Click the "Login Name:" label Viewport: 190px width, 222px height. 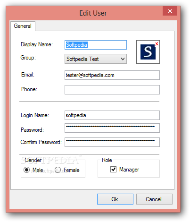pos(35,115)
